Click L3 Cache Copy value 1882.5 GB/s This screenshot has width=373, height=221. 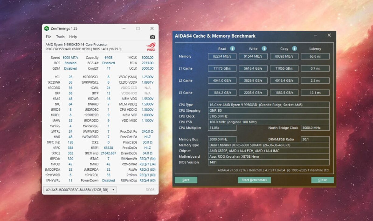[284, 93]
